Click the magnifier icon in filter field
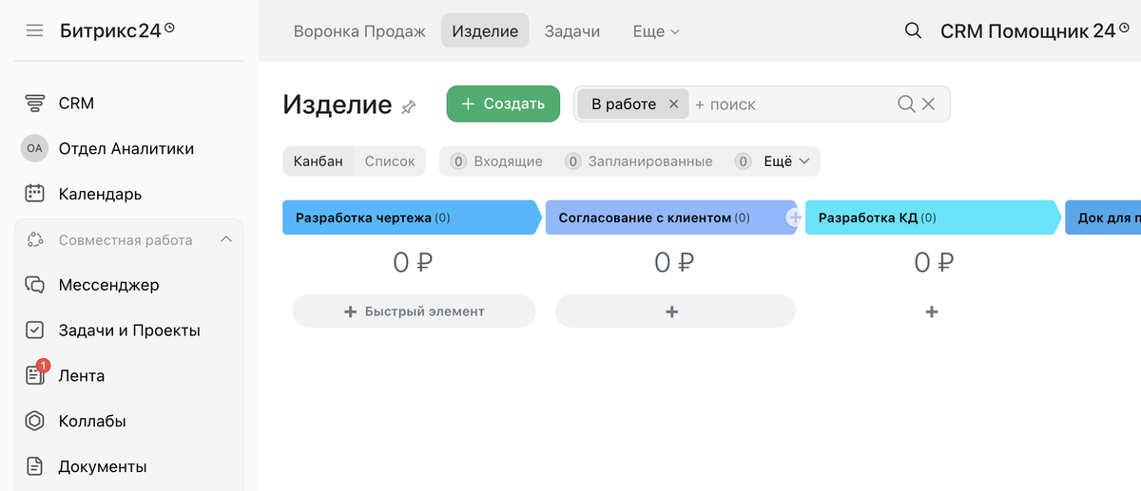Image resolution: width=1141 pixels, height=491 pixels. (906, 104)
